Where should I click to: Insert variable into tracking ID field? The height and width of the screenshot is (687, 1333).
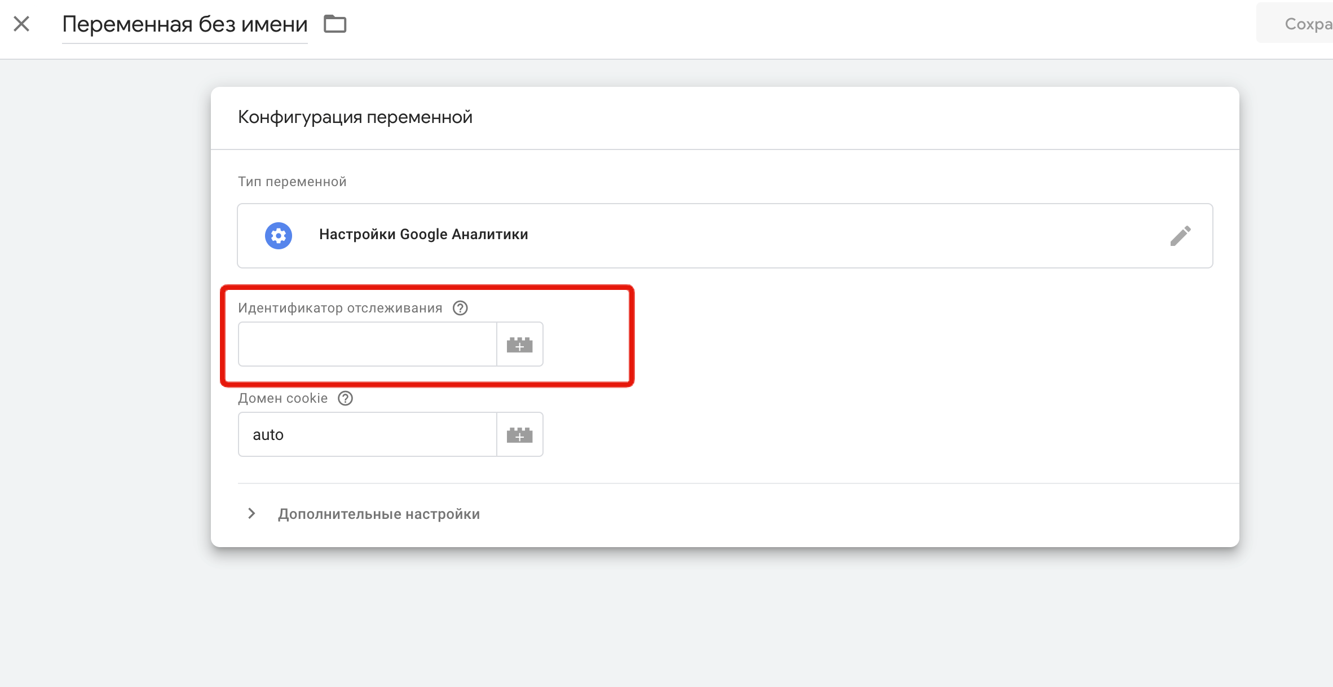(x=519, y=344)
